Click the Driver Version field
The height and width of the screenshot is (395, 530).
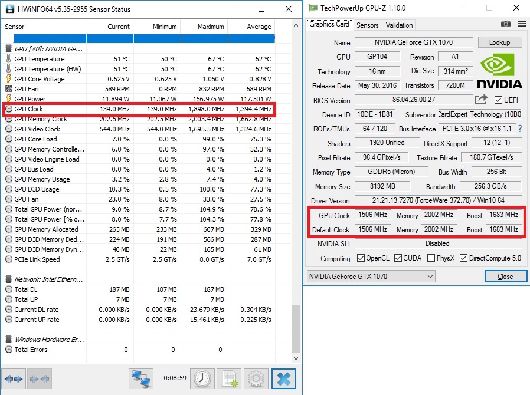coord(438,200)
